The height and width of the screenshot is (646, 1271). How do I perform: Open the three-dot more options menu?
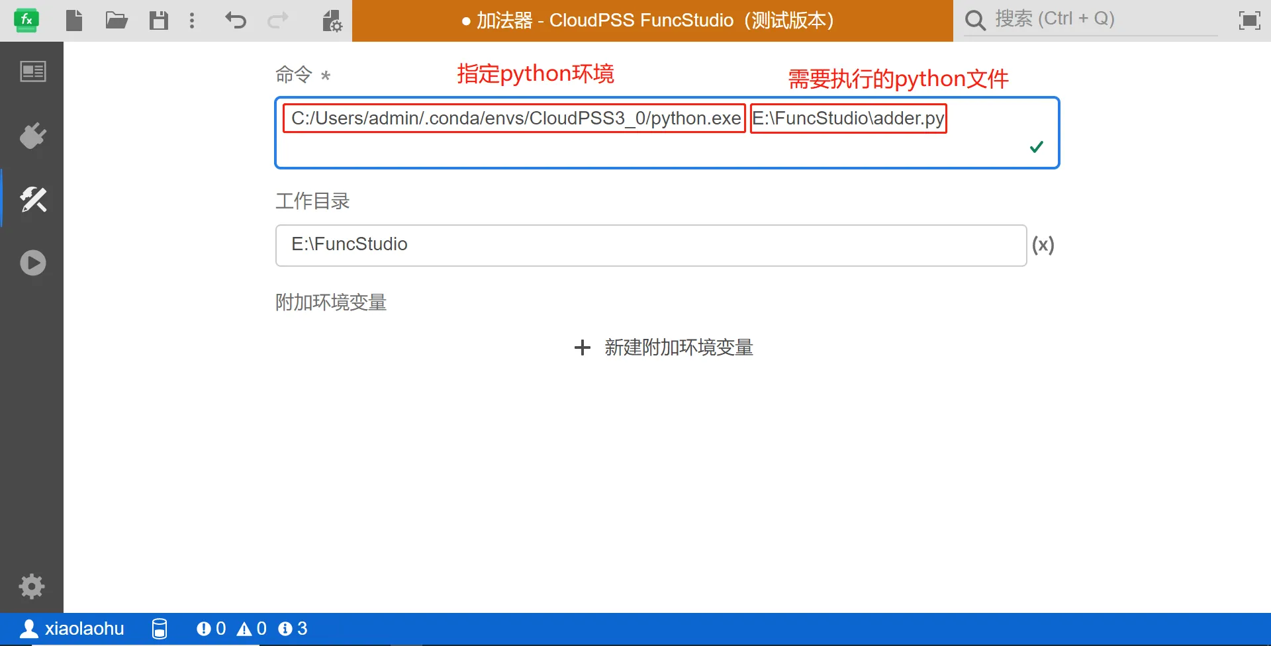(192, 21)
